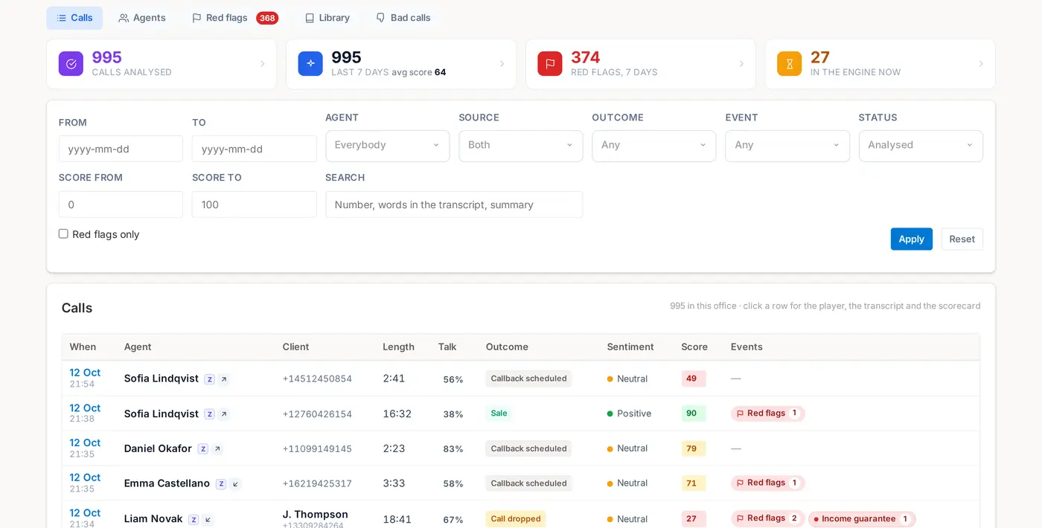This screenshot has width=1042, height=528.
Task: Click the outgoing call arrow beside Daniel Okafor
Action: (217, 449)
